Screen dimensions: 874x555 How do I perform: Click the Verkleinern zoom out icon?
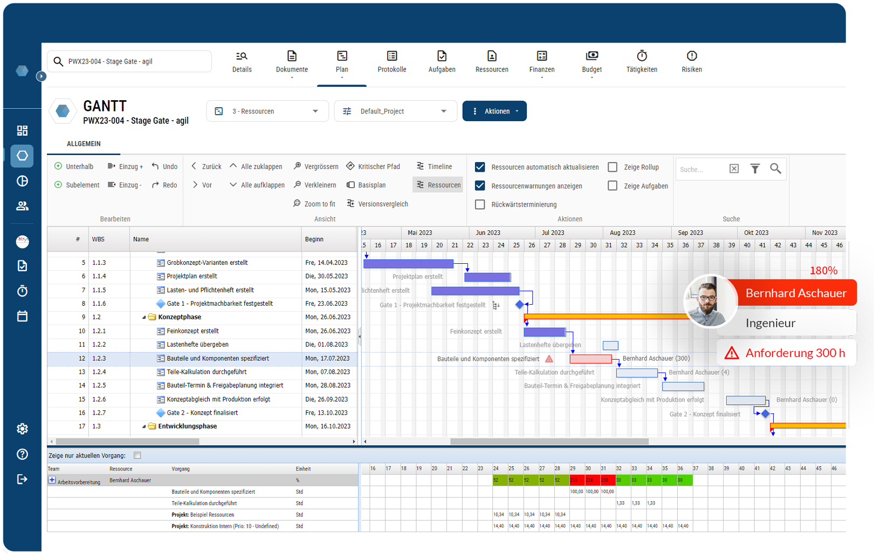point(297,185)
